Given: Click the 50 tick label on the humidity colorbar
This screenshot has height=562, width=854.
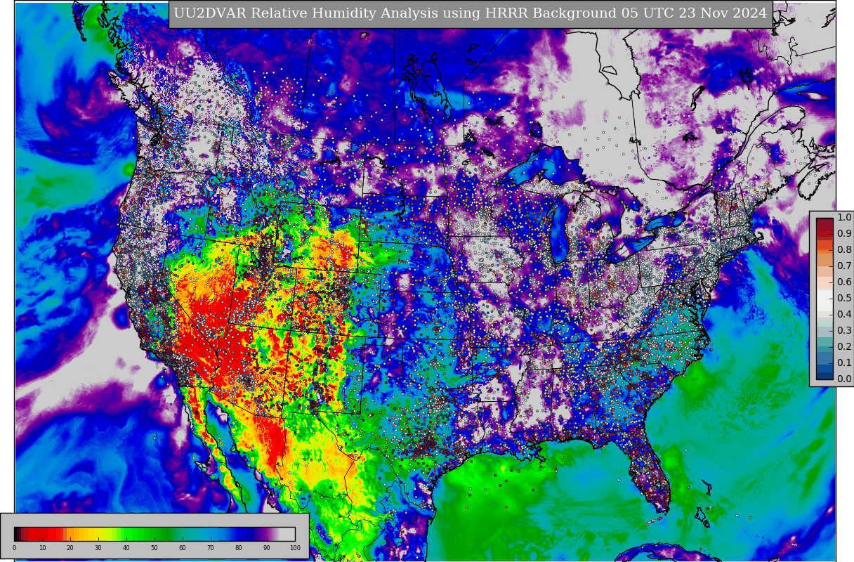Looking at the screenshot, I should 155,548.
